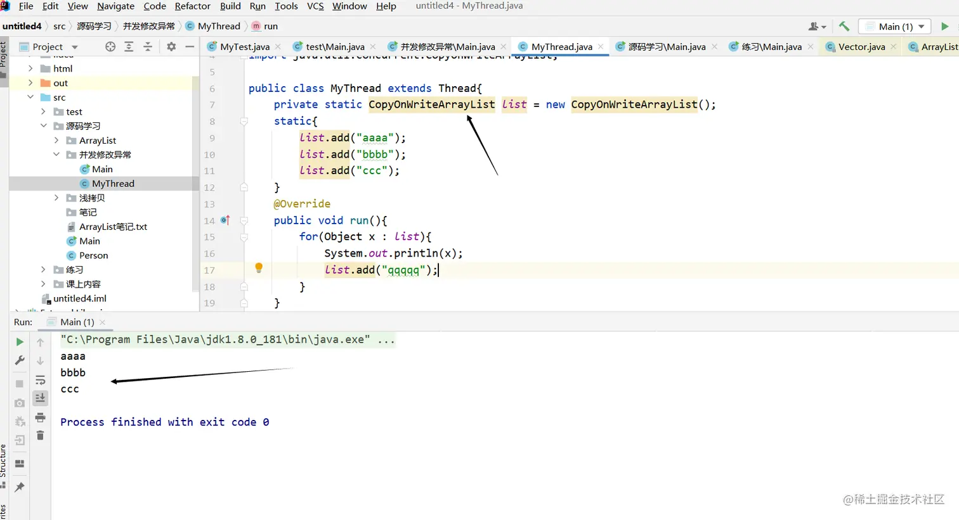Close the Main (1) run tab
Viewport: 959px width, 520px height.
click(x=102, y=322)
